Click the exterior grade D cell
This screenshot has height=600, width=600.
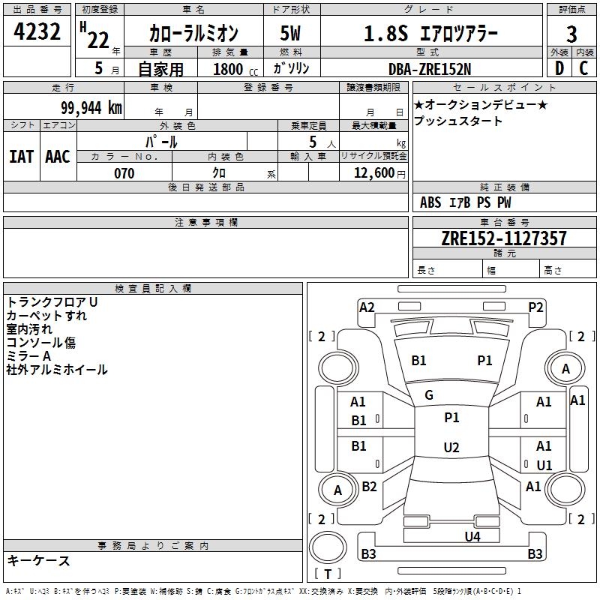559,68
